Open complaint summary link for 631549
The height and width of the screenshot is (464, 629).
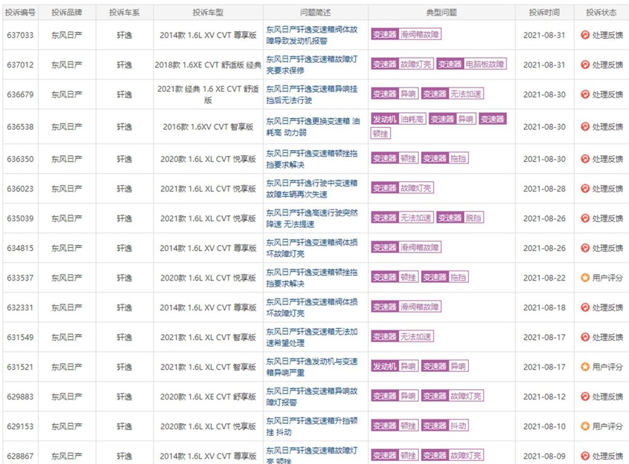point(312,337)
